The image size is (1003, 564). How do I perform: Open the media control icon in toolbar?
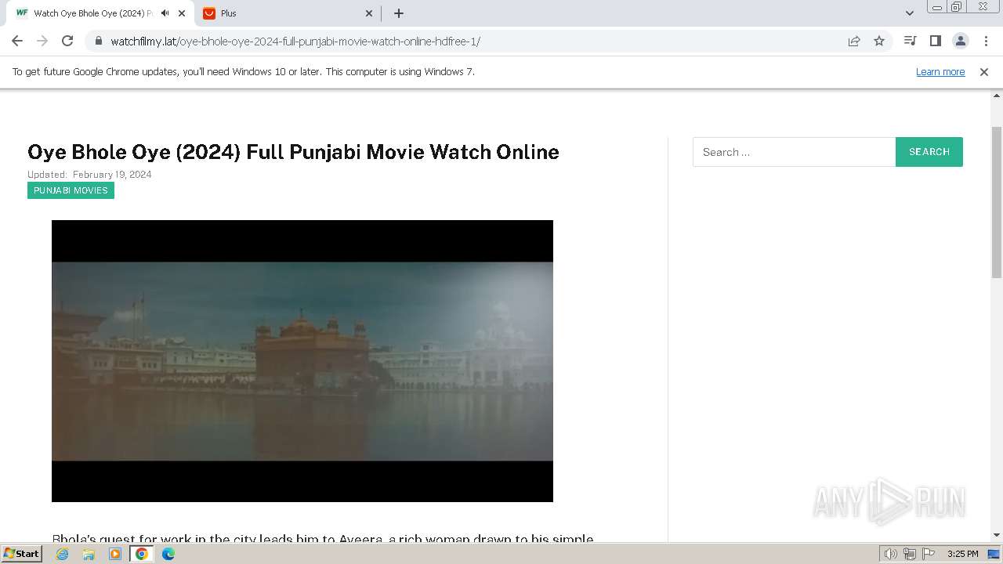pyautogui.click(x=910, y=41)
